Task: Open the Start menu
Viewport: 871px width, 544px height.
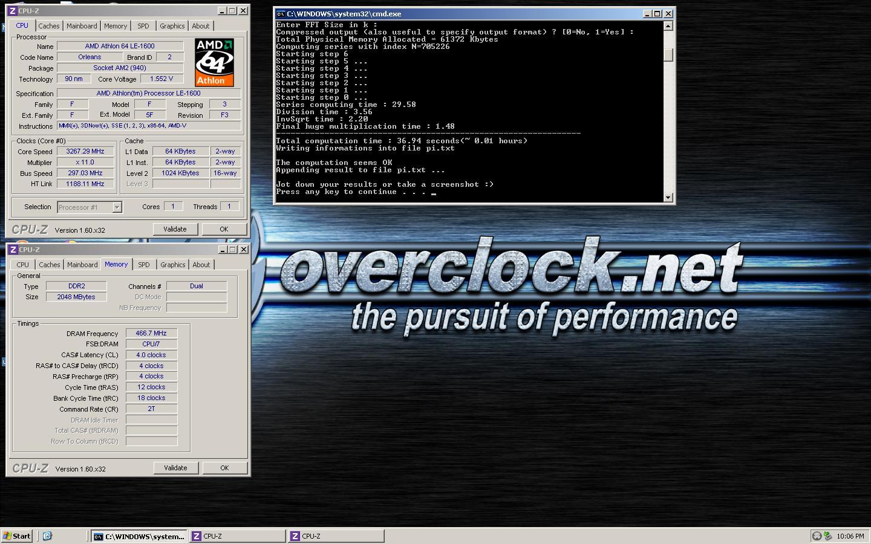Action: (x=17, y=536)
